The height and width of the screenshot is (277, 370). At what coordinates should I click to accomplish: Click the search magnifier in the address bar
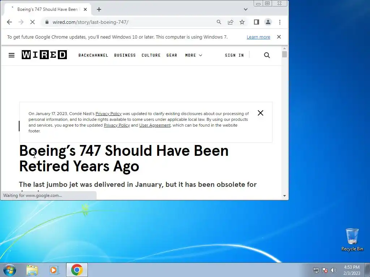[x=219, y=22]
